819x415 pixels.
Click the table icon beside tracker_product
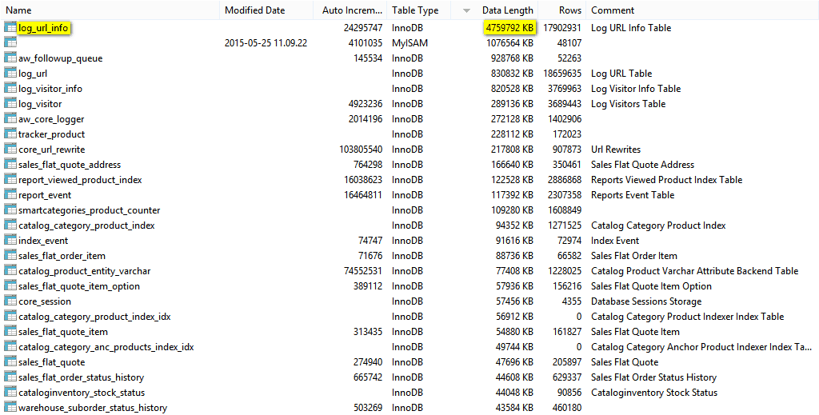pyautogui.click(x=10, y=134)
